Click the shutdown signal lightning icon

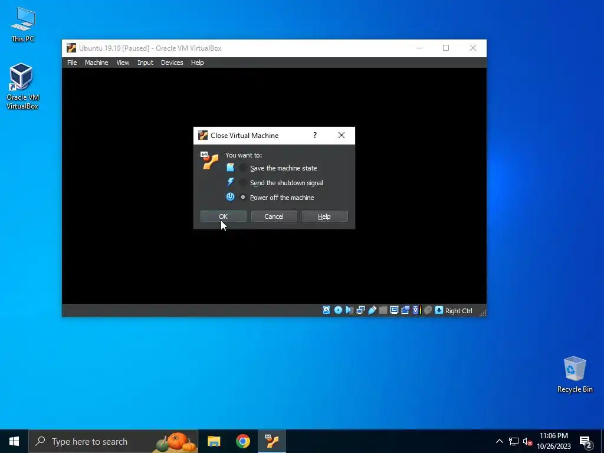[231, 182]
